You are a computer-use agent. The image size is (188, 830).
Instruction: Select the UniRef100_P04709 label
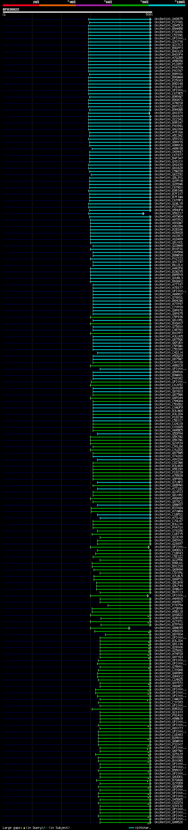169,68
